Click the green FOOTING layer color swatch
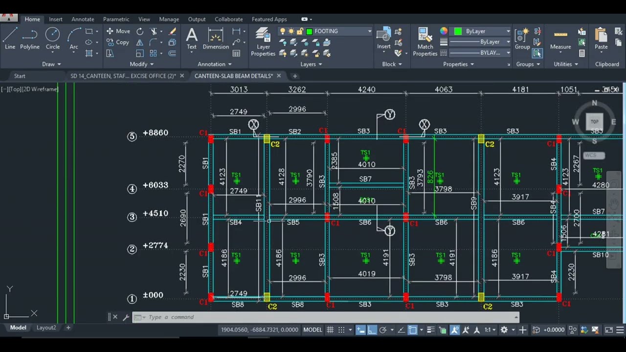The width and height of the screenshot is (626, 352). [x=309, y=31]
